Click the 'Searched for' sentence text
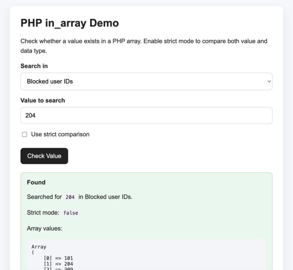The width and height of the screenshot is (293, 270). tap(80, 197)
